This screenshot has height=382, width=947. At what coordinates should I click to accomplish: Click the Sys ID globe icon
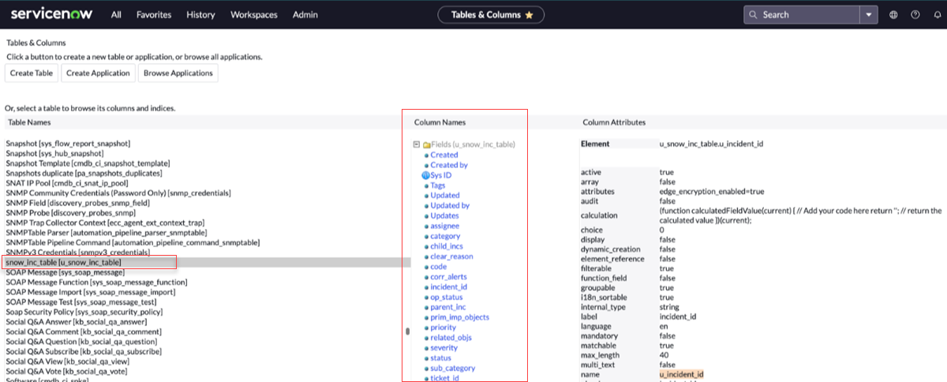tap(426, 175)
